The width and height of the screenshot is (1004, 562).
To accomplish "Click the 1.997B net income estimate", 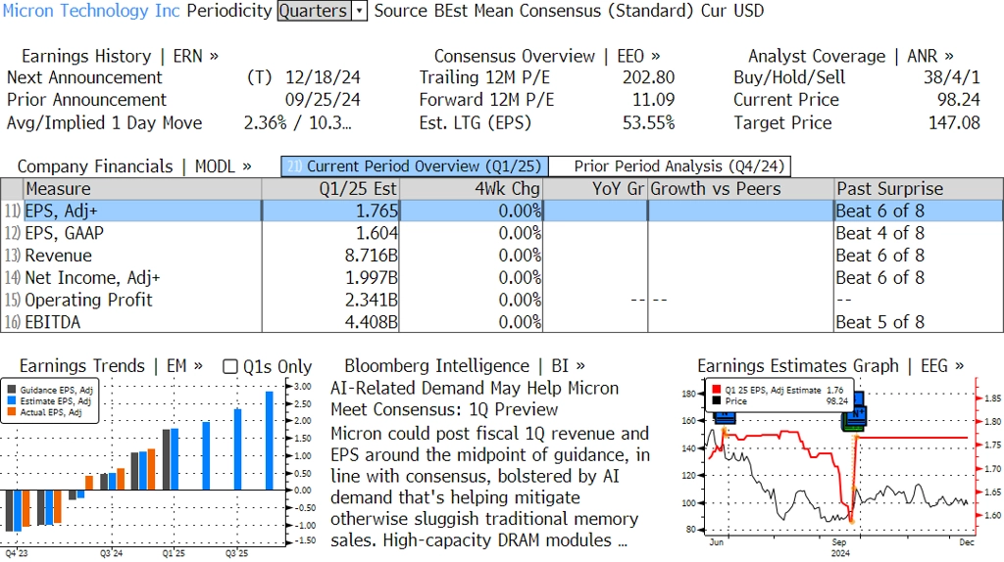I will click(372, 278).
